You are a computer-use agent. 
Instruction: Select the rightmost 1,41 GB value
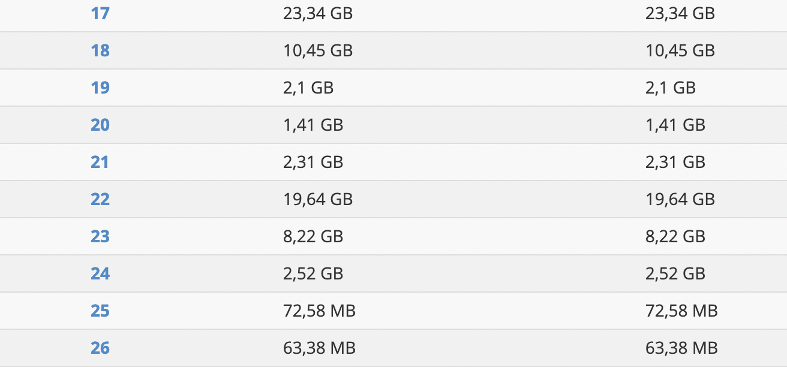675,125
